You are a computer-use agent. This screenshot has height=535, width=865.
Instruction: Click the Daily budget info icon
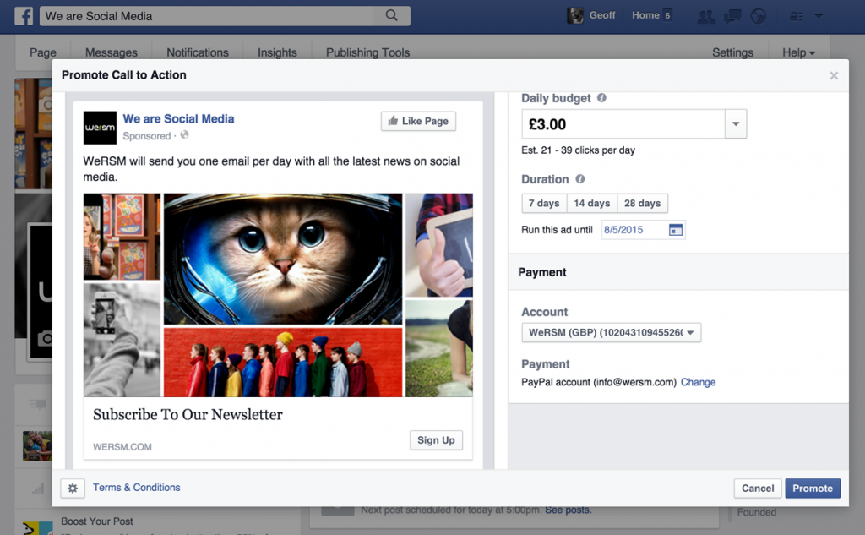tap(601, 98)
